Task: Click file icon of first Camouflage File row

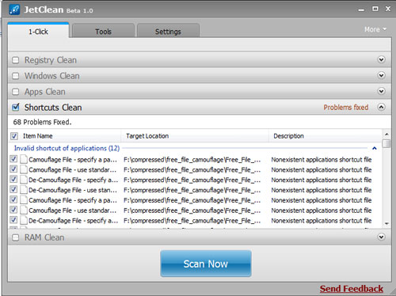Action: (x=24, y=159)
